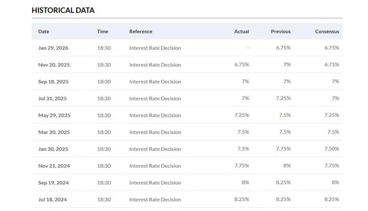Select the Consensus column header
Screen dimensions: 368x211
click(326, 31)
